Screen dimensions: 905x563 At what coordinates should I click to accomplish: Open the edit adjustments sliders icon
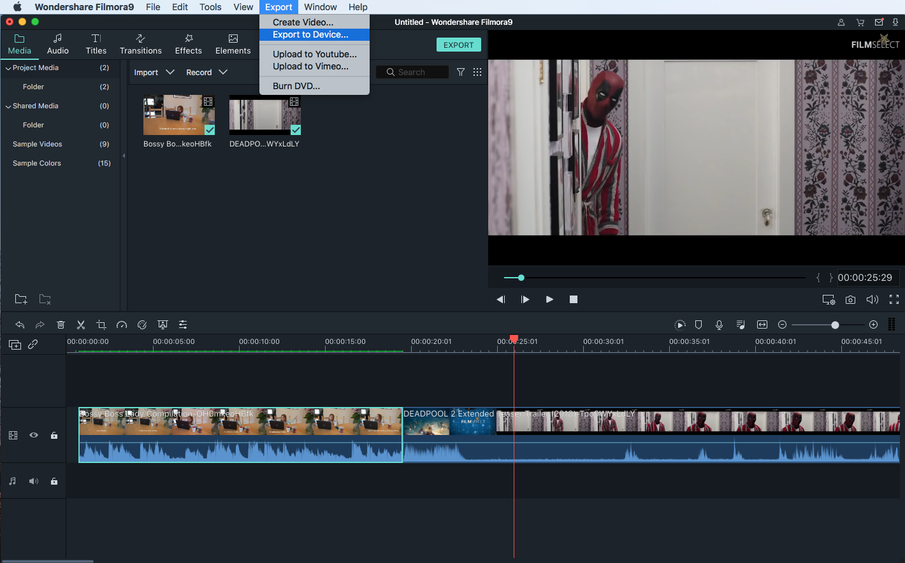click(183, 325)
